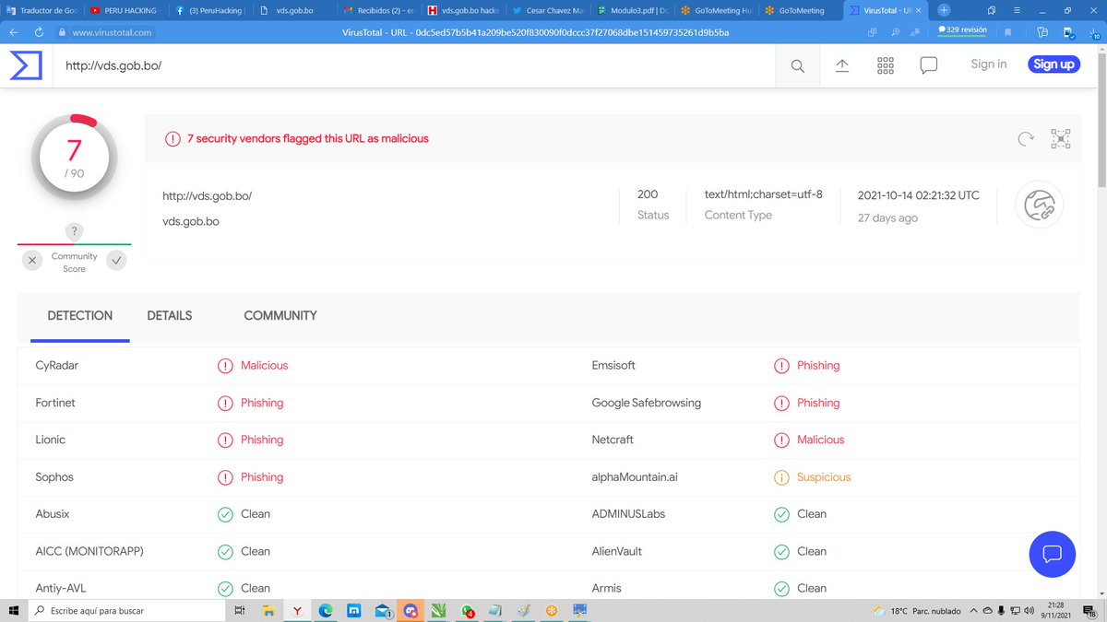Click the 200 status code
Image resolution: width=1107 pixels, height=622 pixels.
pos(648,194)
